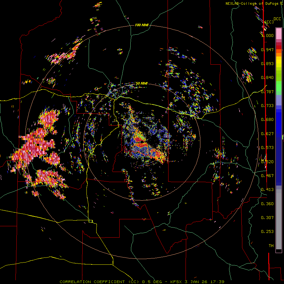Click the 0.307 color bar value

[x=267, y=218]
